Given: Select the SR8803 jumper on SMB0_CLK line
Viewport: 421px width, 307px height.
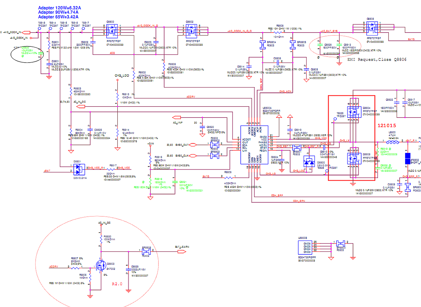Looking at the screenshot, I should pos(215,155).
